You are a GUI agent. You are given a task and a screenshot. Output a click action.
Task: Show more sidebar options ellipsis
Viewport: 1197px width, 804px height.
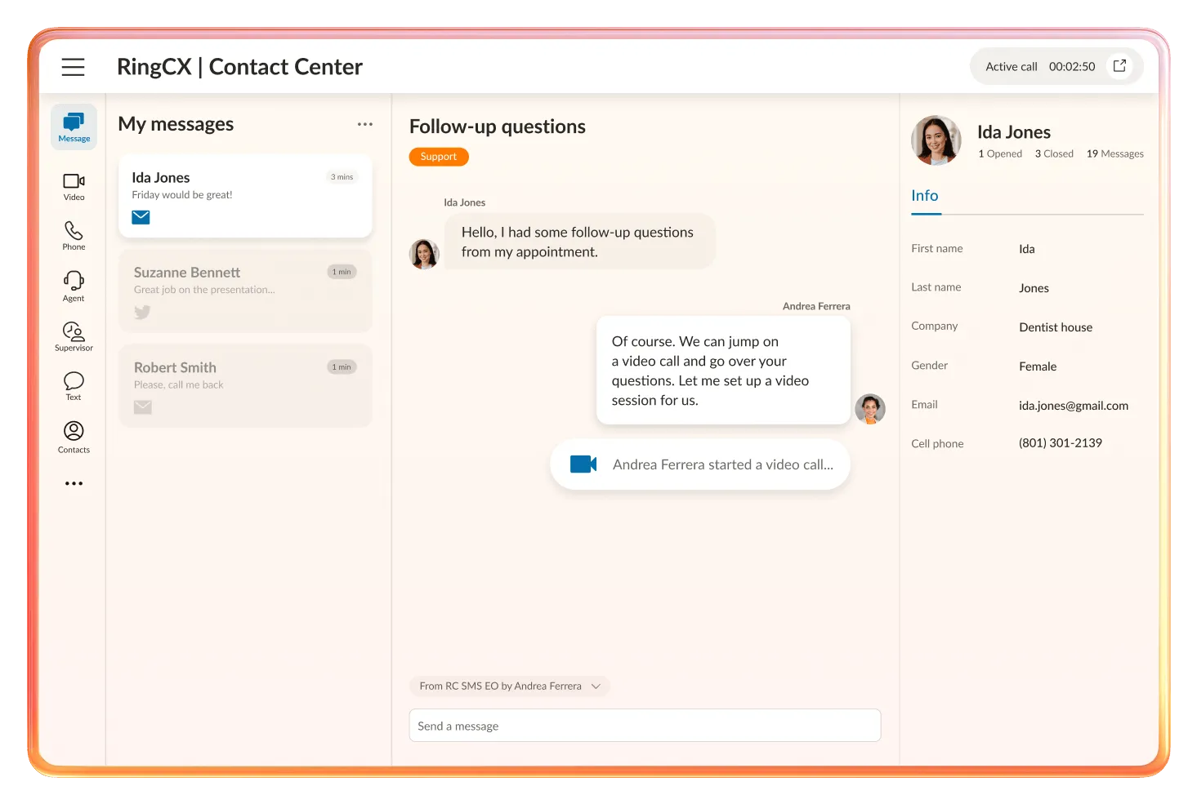[74, 483]
